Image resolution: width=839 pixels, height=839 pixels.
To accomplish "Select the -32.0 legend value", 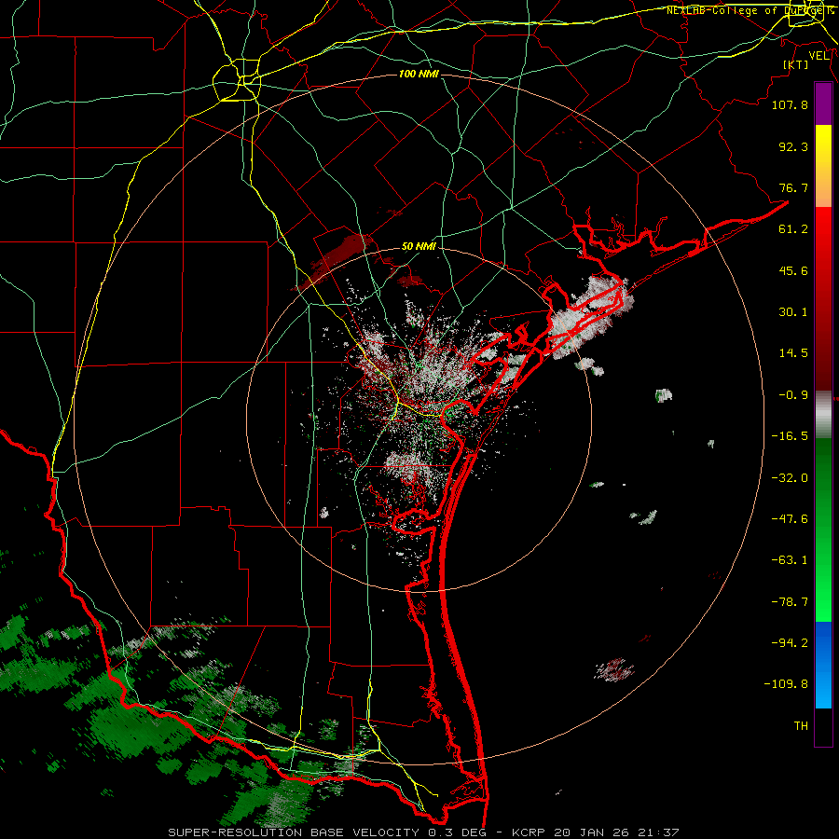I will [790, 477].
